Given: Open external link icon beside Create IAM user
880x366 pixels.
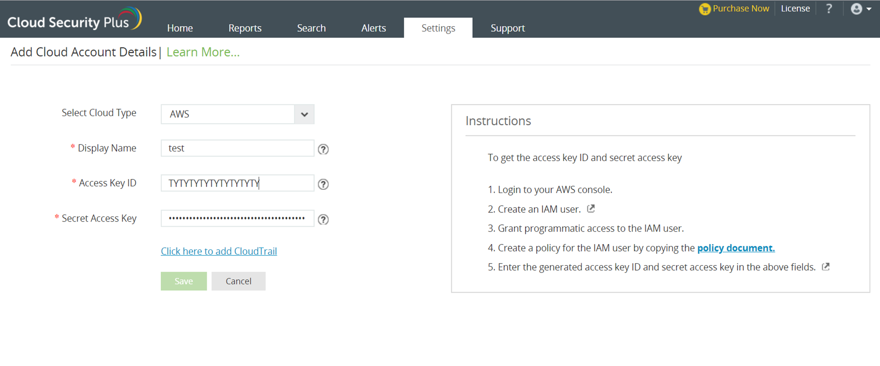Looking at the screenshot, I should (x=591, y=209).
